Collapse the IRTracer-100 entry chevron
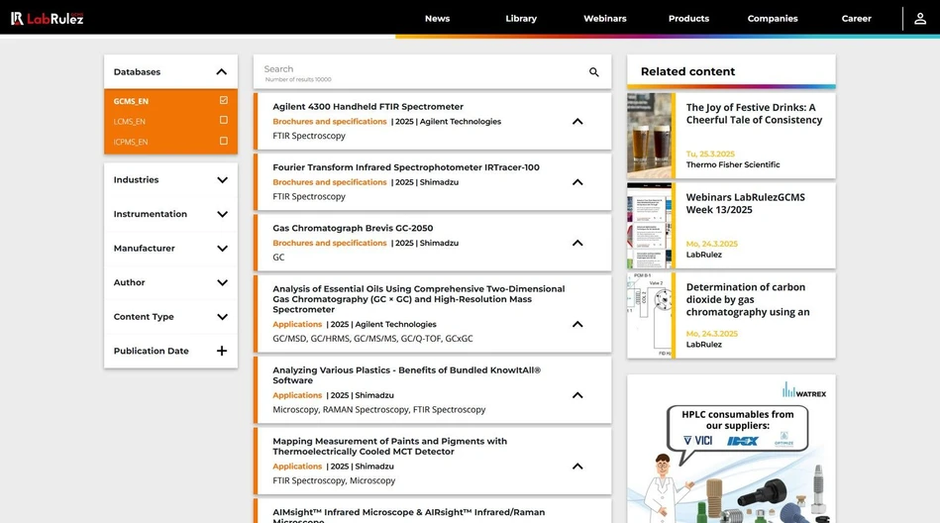Image resolution: width=940 pixels, height=523 pixels. pyautogui.click(x=577, y=181)
